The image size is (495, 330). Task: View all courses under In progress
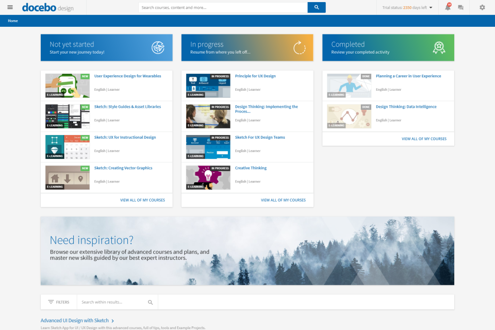coord(283,200)
